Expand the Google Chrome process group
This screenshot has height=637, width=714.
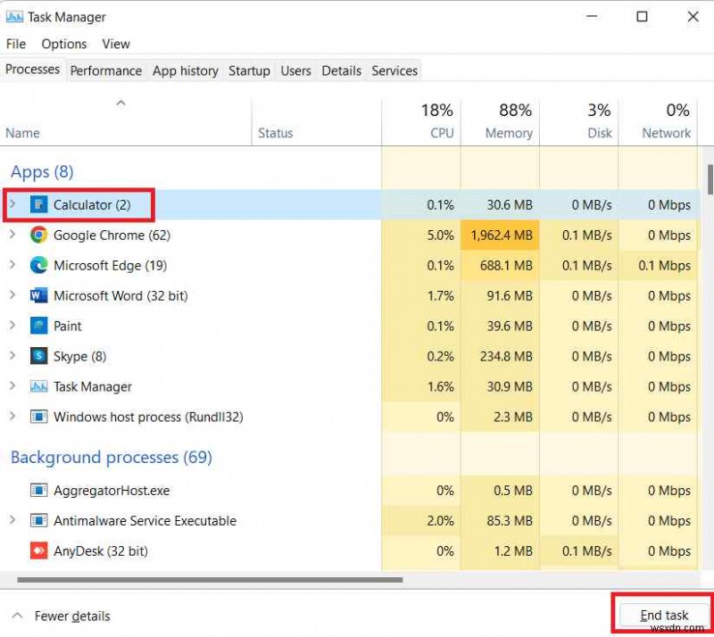pos(12,235)
